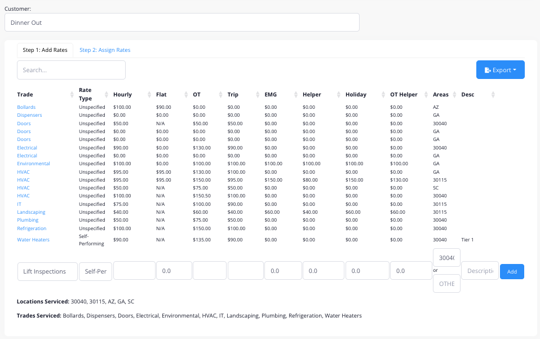This screenshot has height=339, width=540.
Task: Open the Landscaping trade link
Action: [32, 212]
